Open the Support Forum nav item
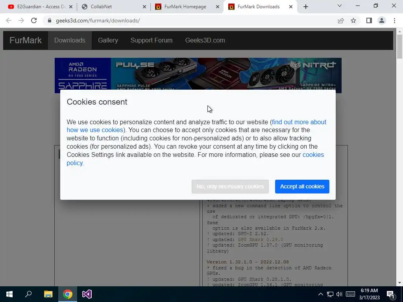Viewport: 403px width, 302px height. point(152,41)
